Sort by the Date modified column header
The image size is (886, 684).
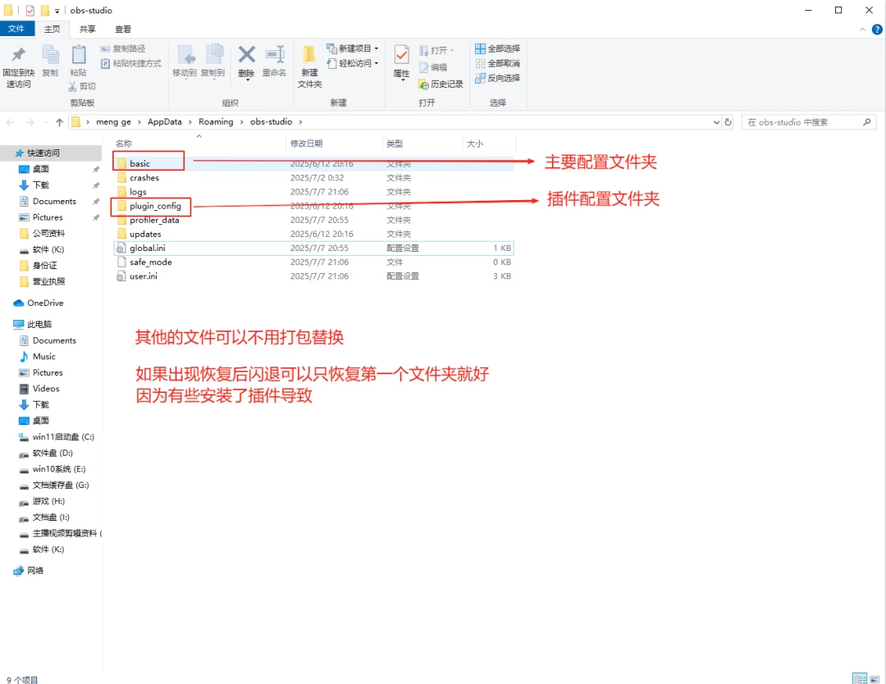(333, 144)
